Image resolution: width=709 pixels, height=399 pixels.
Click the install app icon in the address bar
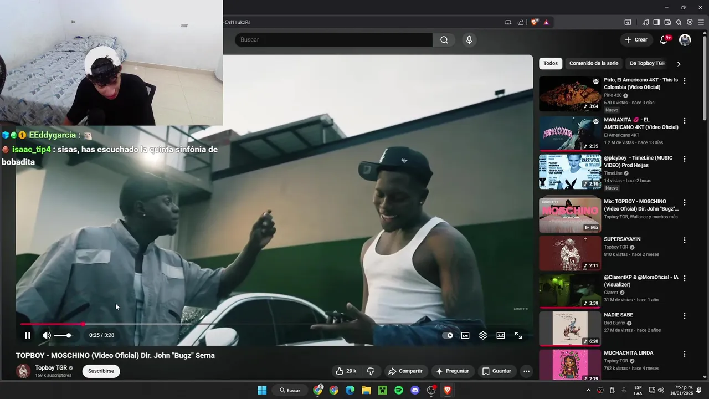(508, 22)
